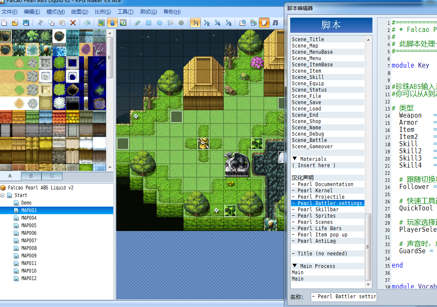Image resolution: width=437 pixels, height=307 pixels.
Task: Create a new project with toolbar icon
Action: pyautogui.click(x=4, y=23)
